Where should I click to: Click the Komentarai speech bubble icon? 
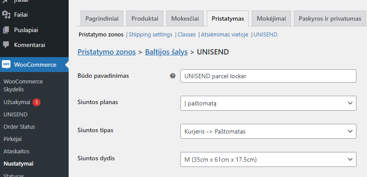click(x=6, y=45)
